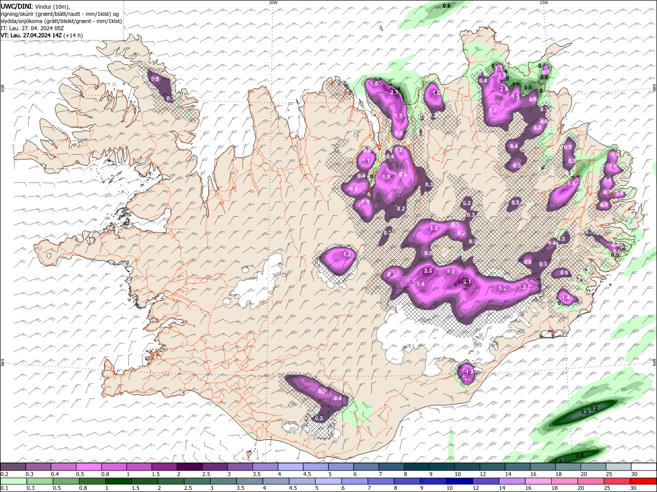Screen dimensions: 657x492
Task: Choose the pale green 0.1 rain legend swatch
Action: [13, 481]
